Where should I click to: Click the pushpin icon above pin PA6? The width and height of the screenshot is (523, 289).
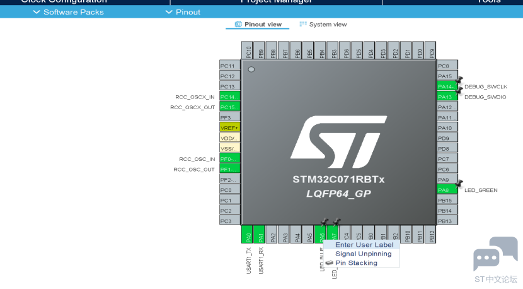(325, 222)
